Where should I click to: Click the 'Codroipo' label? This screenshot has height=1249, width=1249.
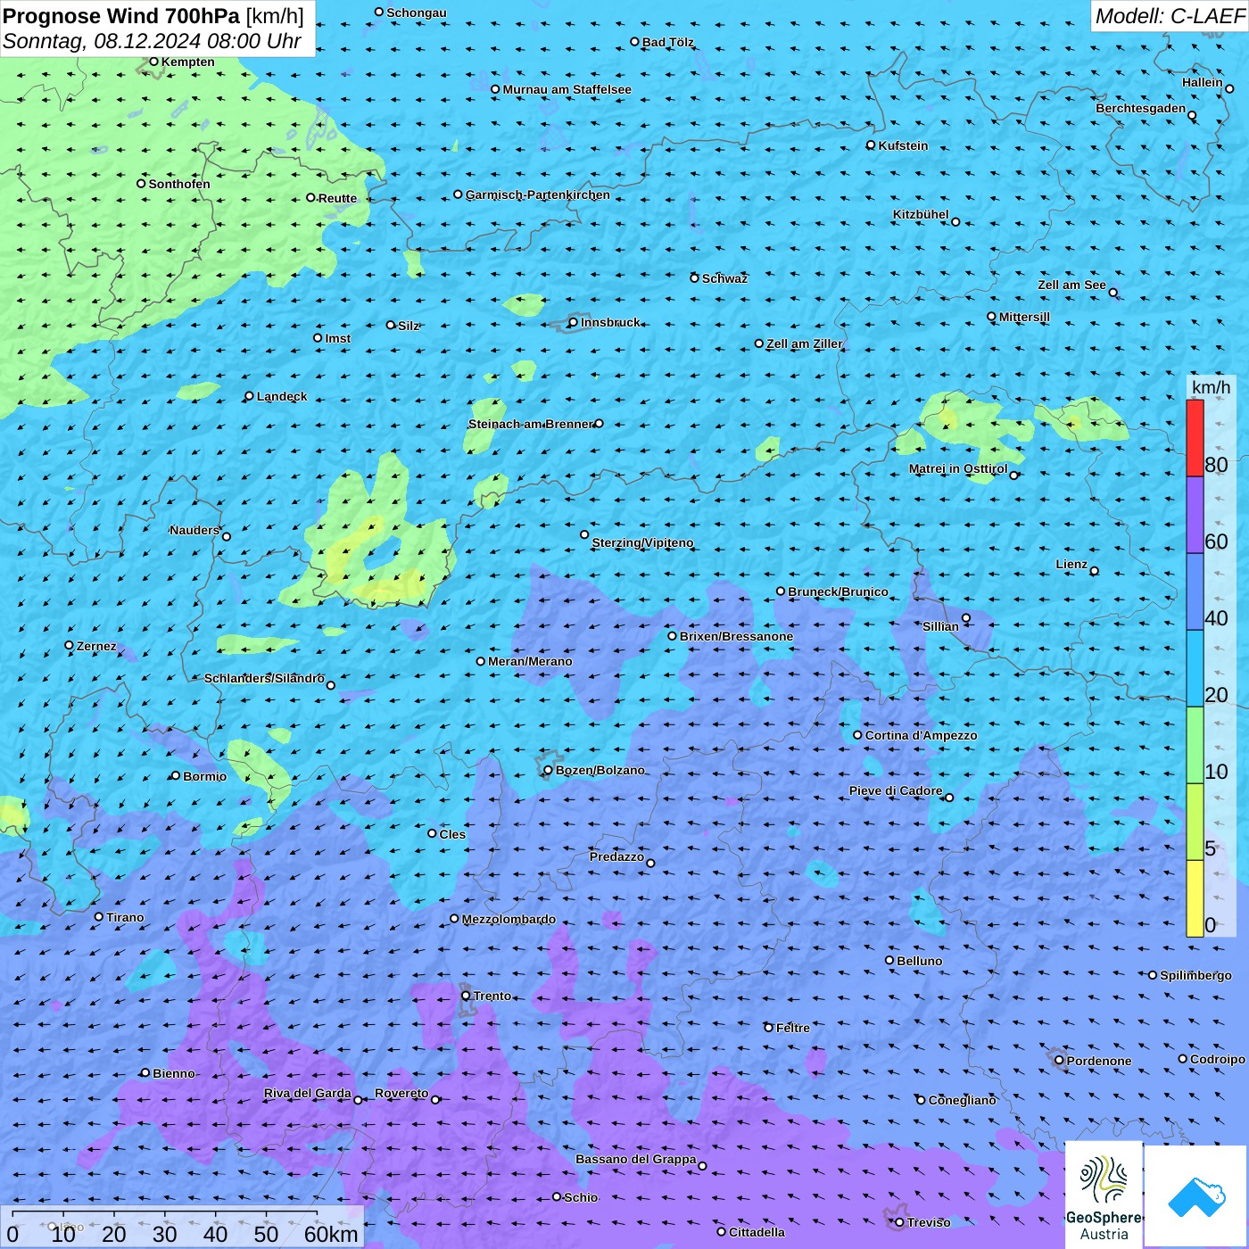(x=1217, y=1059)
